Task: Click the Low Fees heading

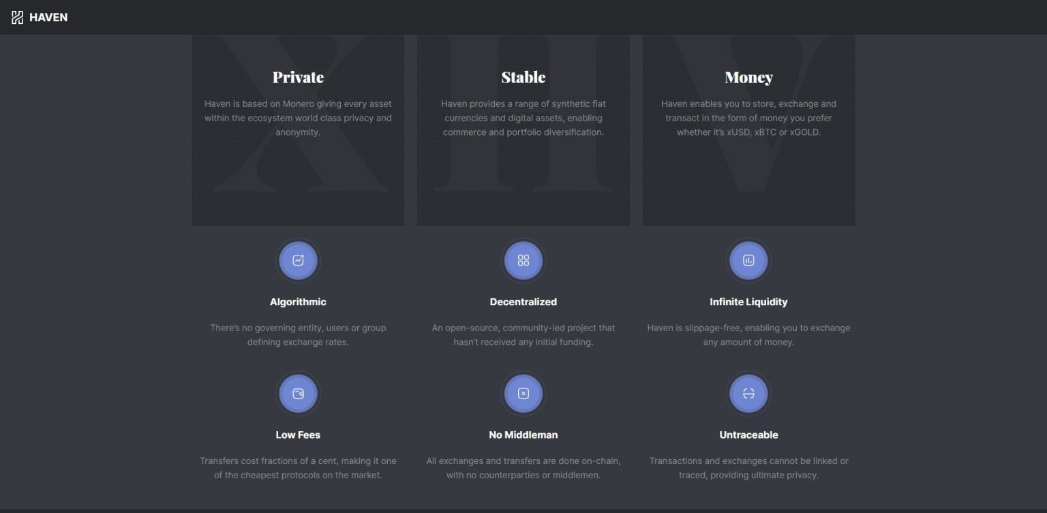Action: click(x=298, y=434)
